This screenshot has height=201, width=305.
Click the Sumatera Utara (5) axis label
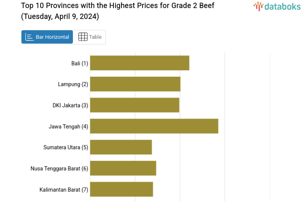pos(66,147)
